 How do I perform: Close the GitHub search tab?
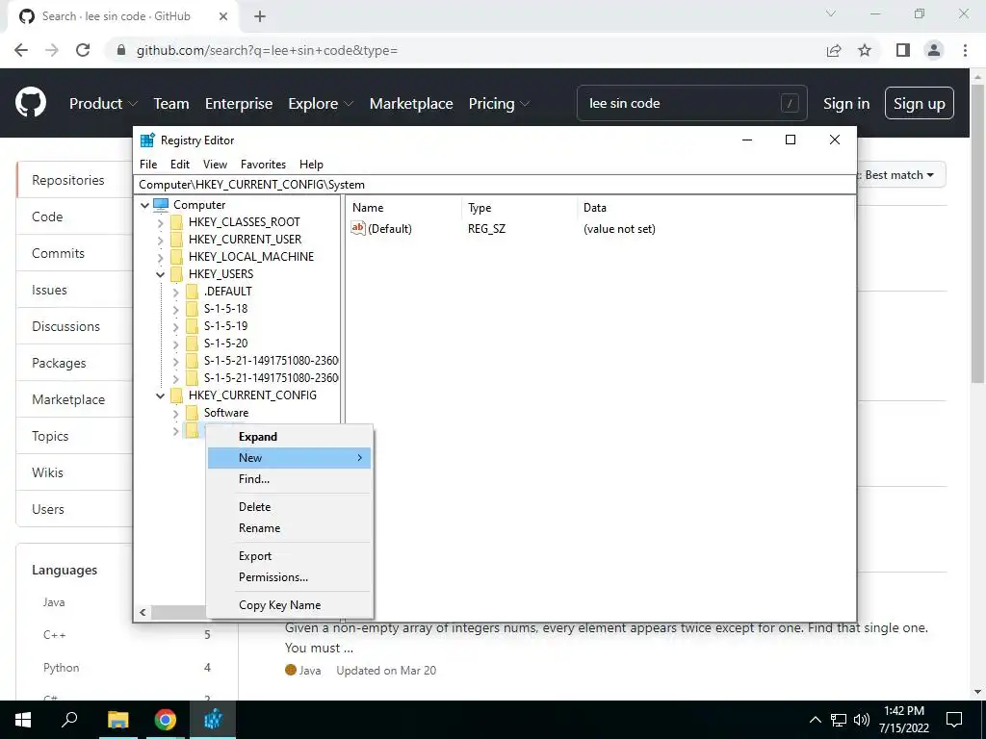tap(223, 16)
